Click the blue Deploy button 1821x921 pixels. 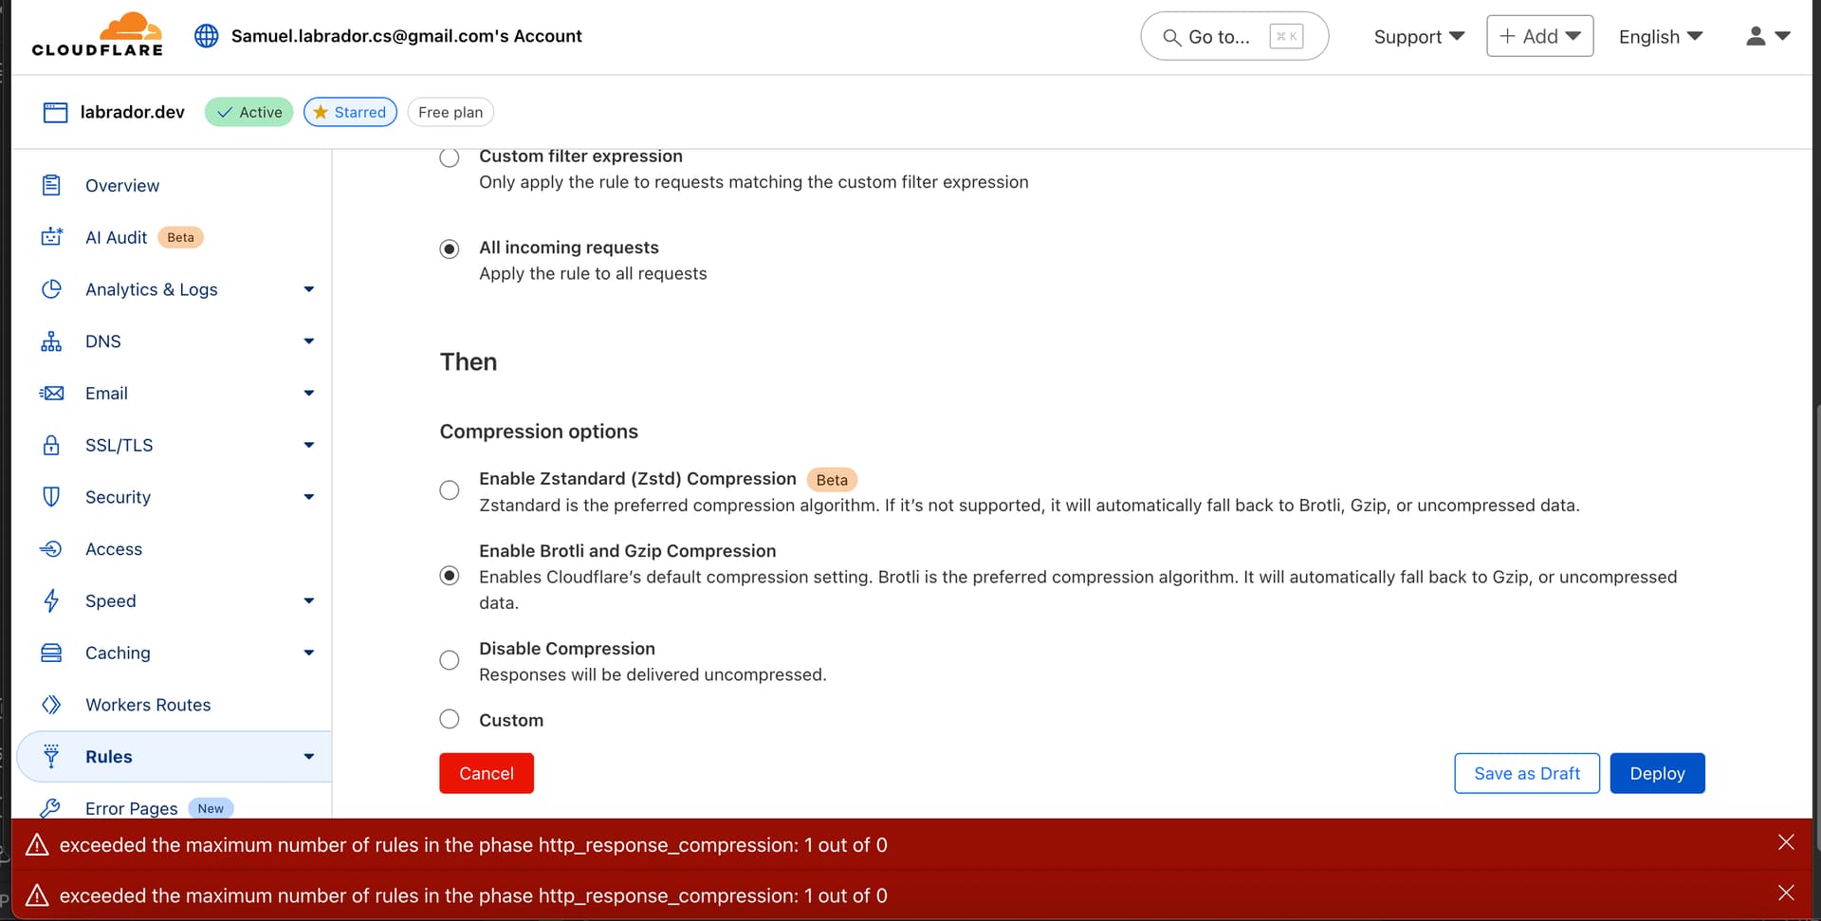point(1657,773)
